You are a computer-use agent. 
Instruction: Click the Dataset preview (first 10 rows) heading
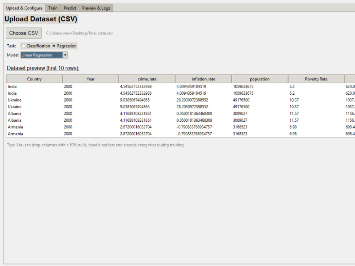(43, 68)
